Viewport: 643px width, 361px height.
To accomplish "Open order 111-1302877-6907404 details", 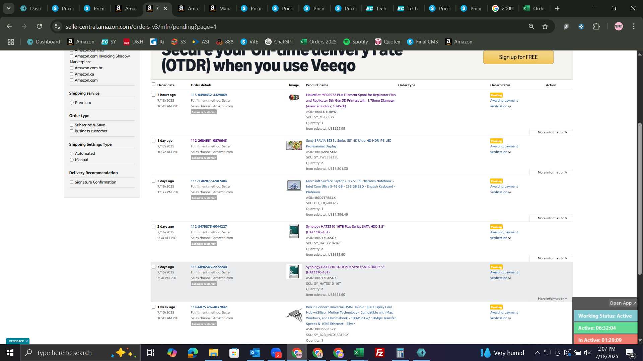I will click(x=209, y=181).
